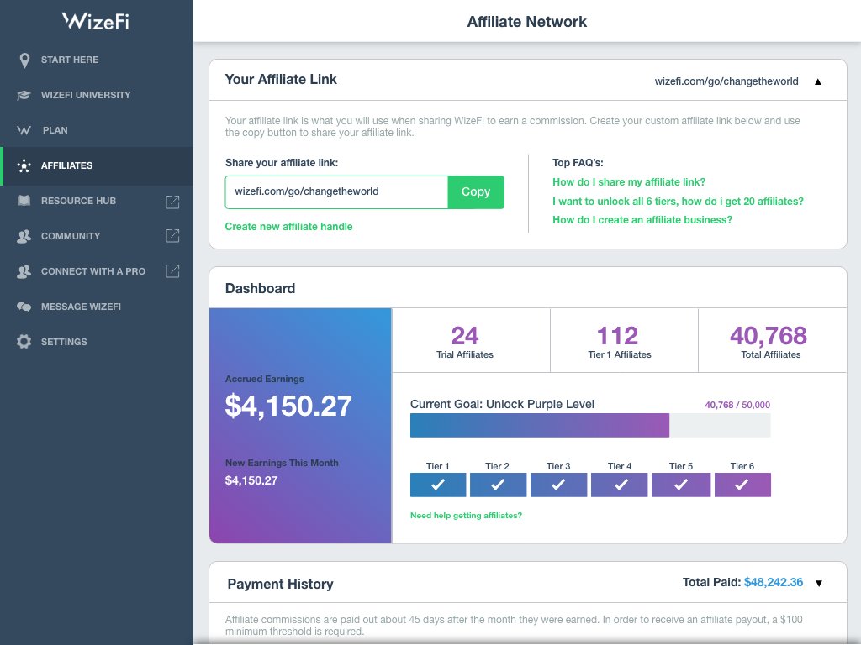The width and height of the screenshot is (861, 645).
Task: Click the Plan W icon
Action: pyautogui.click(x=24, y=130)
